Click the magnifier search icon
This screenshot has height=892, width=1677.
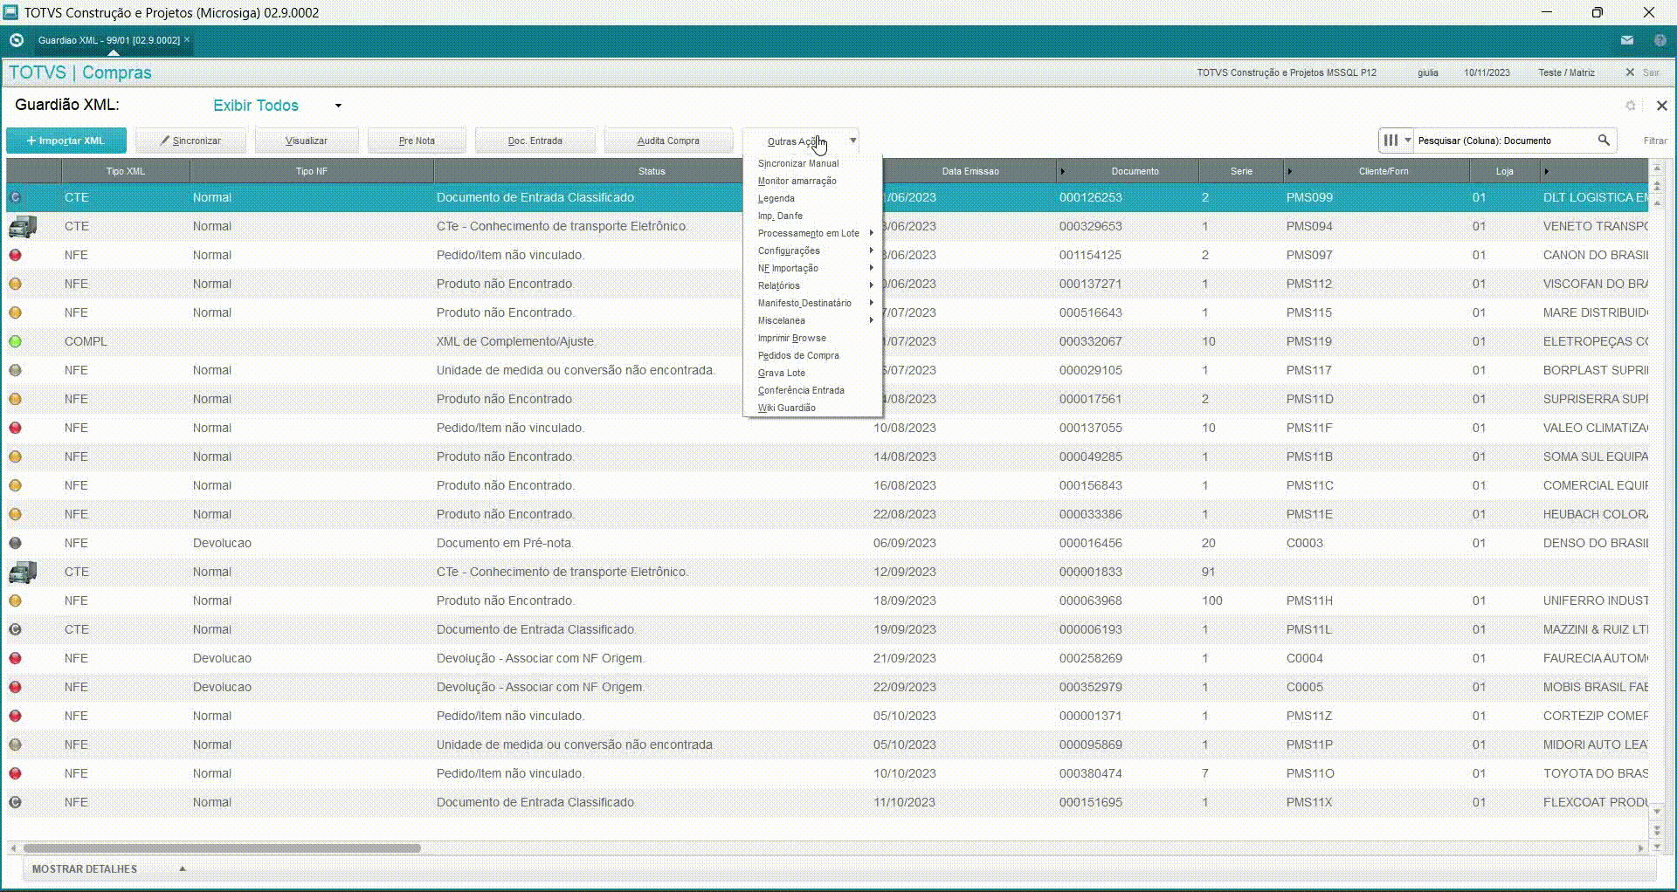pos(1604,141)
